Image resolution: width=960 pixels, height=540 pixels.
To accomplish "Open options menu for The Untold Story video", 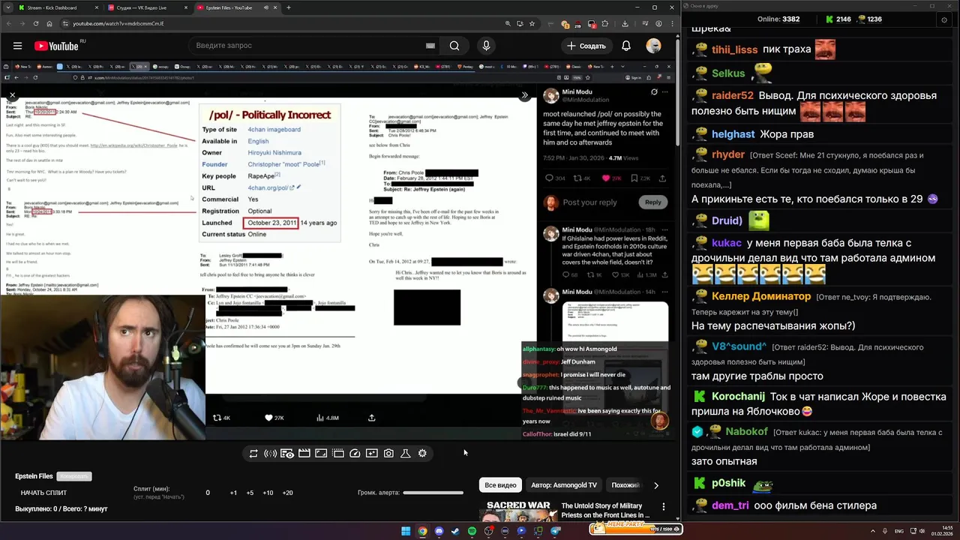I will click(x=663, y=507).
